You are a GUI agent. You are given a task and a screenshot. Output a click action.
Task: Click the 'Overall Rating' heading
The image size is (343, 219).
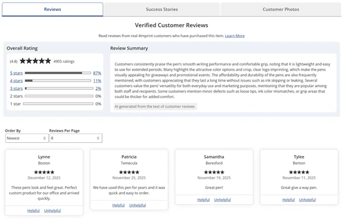pyautogui.click(x=22, y=48)
